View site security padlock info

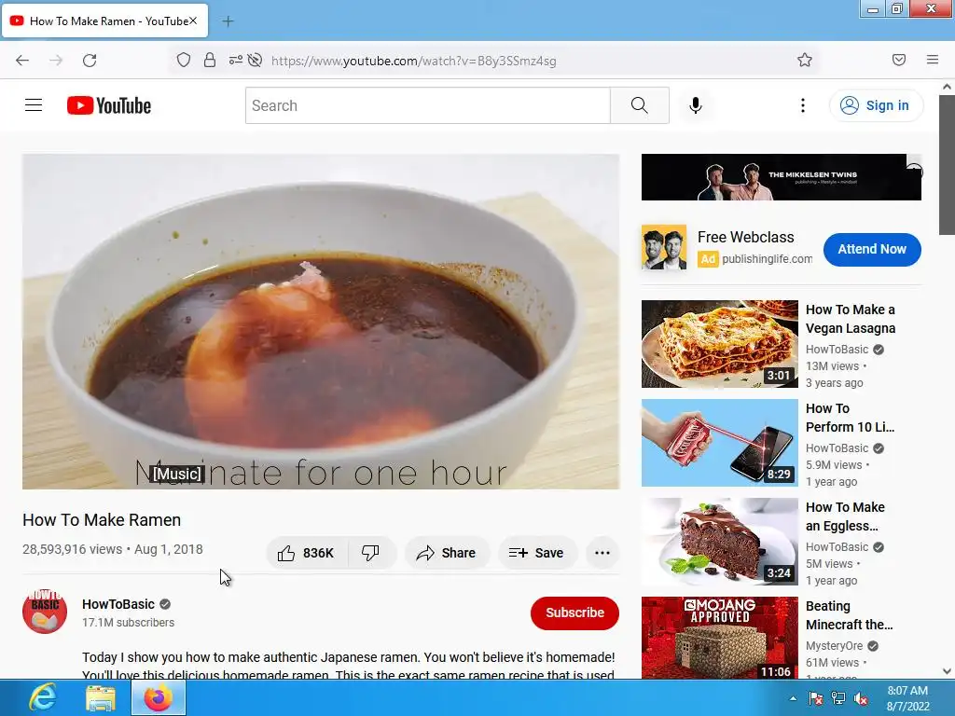point(210,60)
